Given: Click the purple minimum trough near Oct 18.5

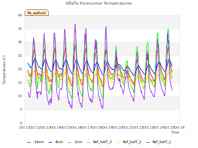Looking at the screenshot, I should coord(102,108).
